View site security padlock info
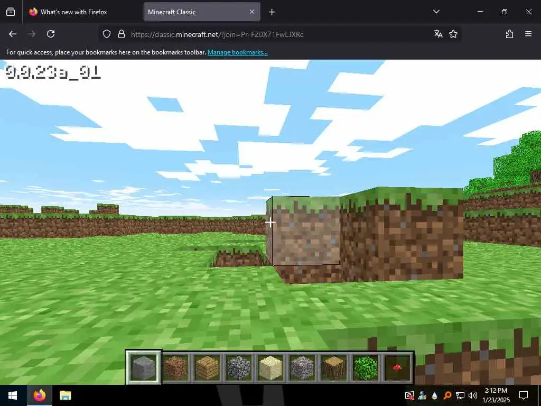The height and width of the screenshot is (406, 541). pyautogui.click(x=121, y=34)
